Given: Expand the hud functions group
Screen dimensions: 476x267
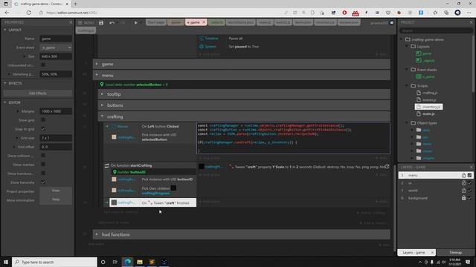Looking at the screenshot, I should pyautogui.click(x=97, y=234).
